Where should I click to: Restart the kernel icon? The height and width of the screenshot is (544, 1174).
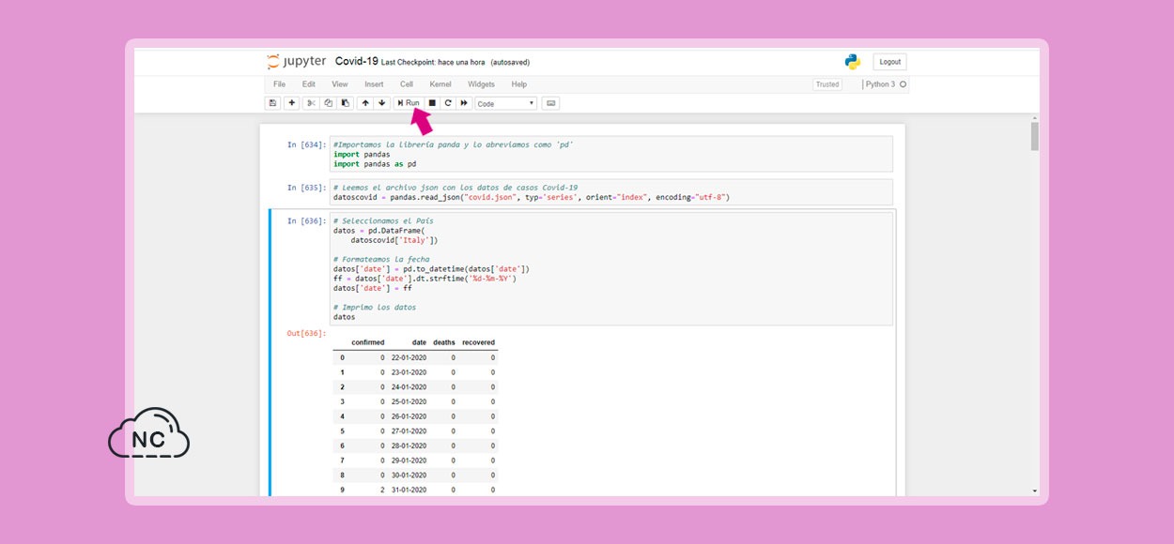tap(448, 103)
